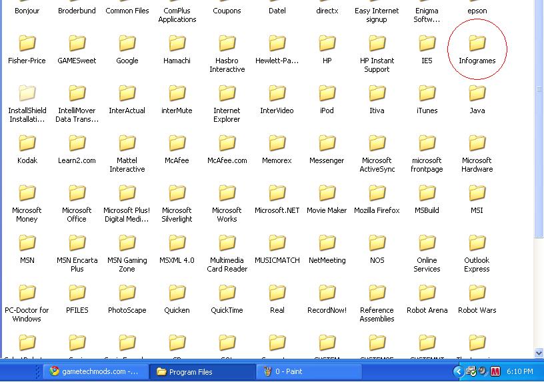Viewport: 544px width, 382px height.
Task: Click the Bonjour folder label
Action: tap(27, 11)
